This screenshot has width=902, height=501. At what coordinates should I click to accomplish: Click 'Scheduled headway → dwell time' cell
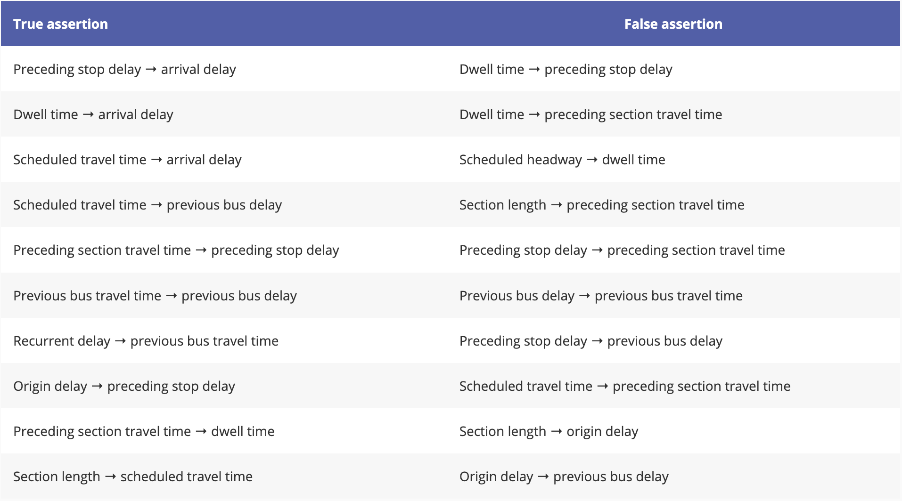[562, 160]
